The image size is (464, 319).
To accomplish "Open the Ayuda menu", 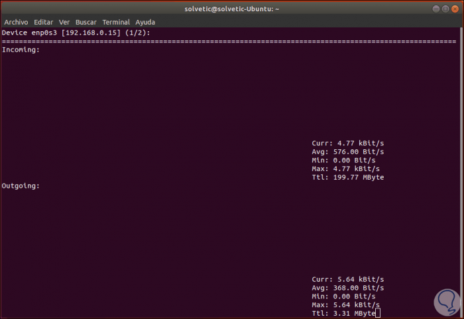I will [145, 22].
